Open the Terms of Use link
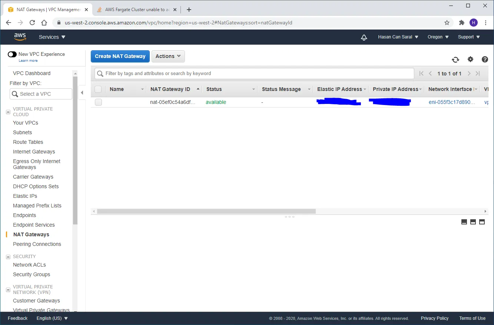Viewport: 494px width, 325px height. pos(472,318)
